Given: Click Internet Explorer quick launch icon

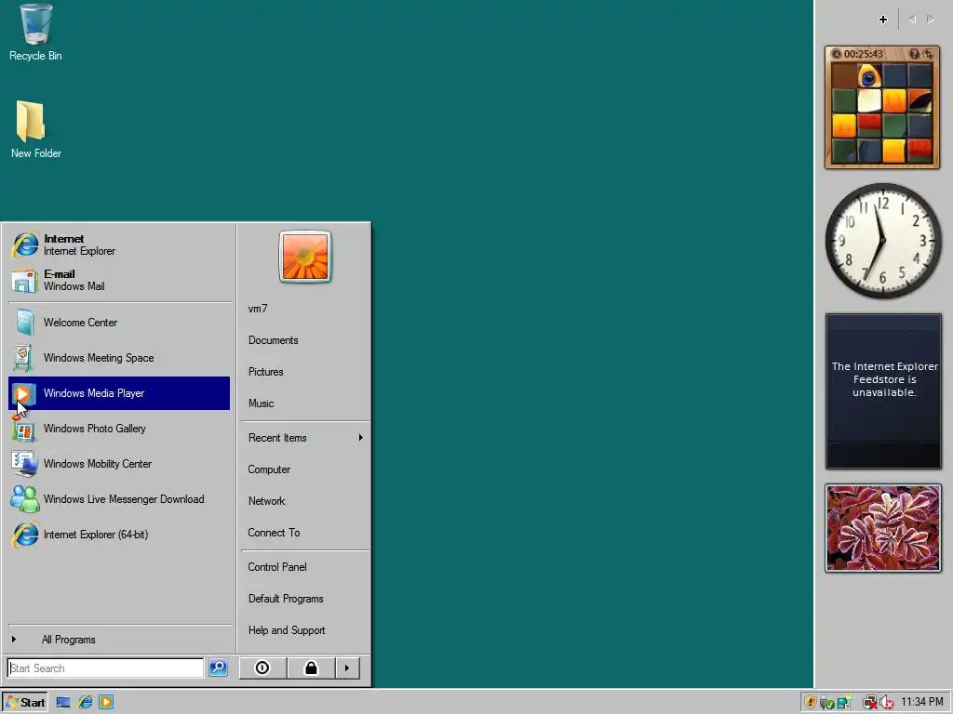Looking at the screenshot, I should coord(85,703).
